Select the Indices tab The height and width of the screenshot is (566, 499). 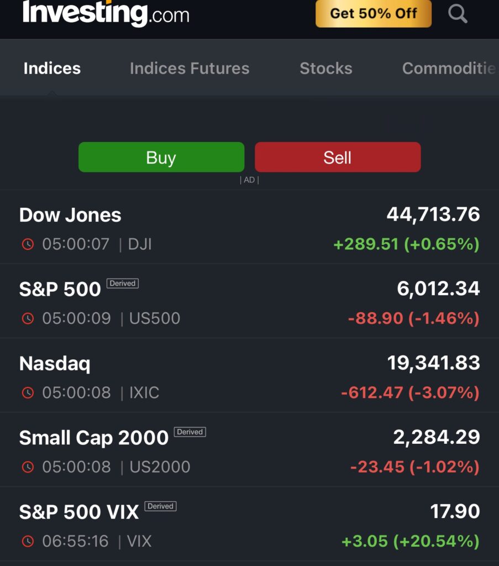pos(52,69)
